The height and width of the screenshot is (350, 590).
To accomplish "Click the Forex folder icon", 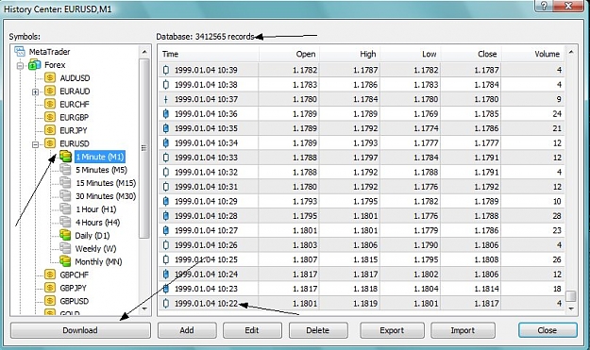I will click(x=35, y=65).
